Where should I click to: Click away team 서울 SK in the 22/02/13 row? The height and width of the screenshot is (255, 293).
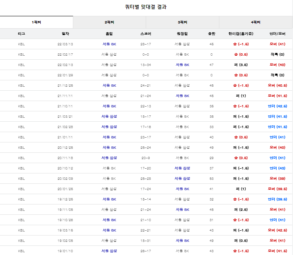[182, 65]
